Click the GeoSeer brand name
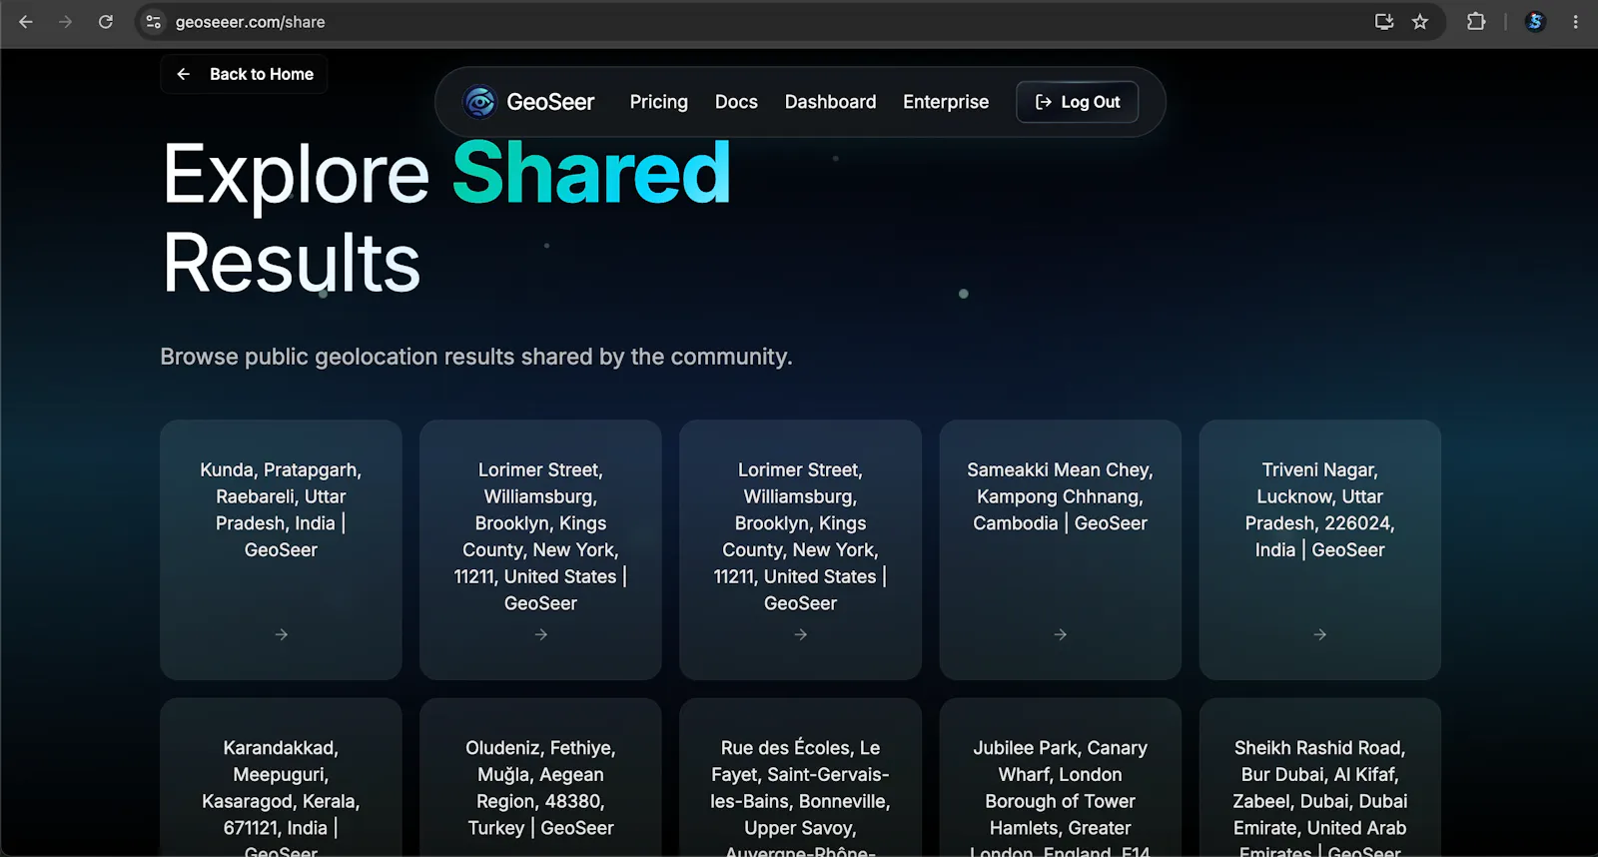 tap(550, 102)
